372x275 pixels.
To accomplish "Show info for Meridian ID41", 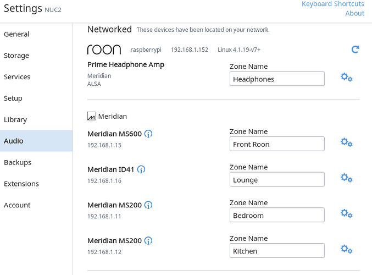I will point(141,169).
